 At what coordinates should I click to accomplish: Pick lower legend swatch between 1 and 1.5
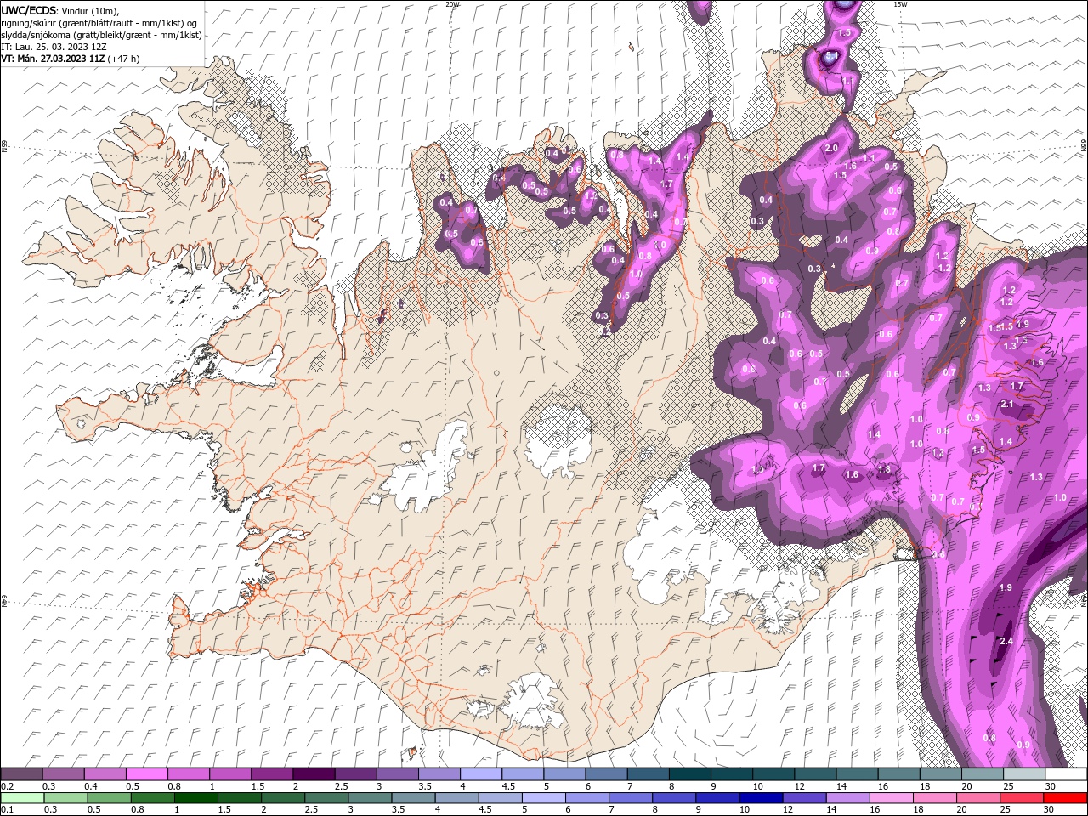195,798
